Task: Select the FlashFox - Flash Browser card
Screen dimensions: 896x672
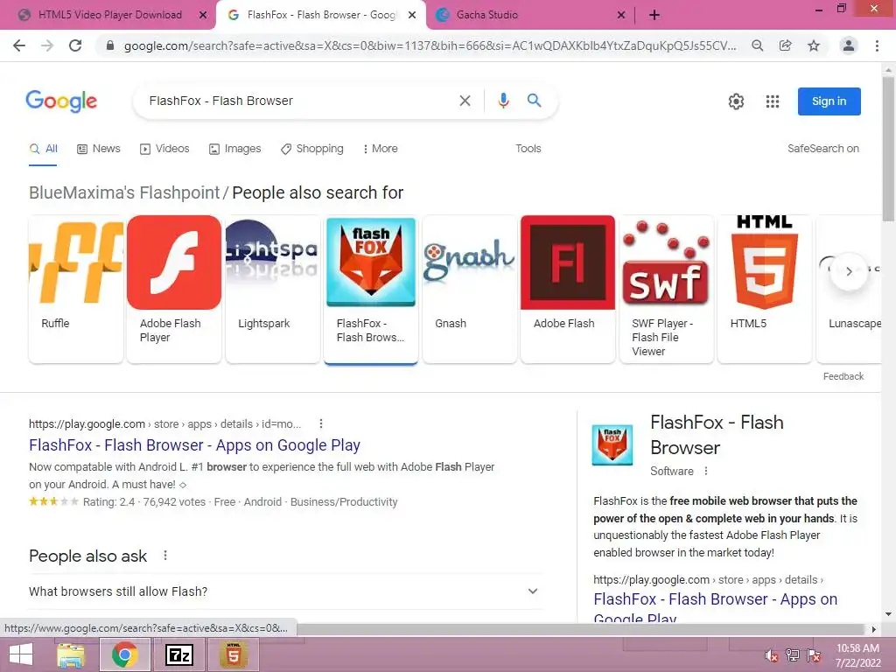Action: tap(371, 289)
